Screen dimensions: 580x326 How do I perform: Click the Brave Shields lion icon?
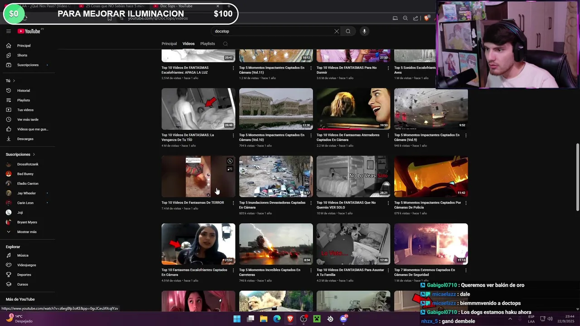coord(426,18)
